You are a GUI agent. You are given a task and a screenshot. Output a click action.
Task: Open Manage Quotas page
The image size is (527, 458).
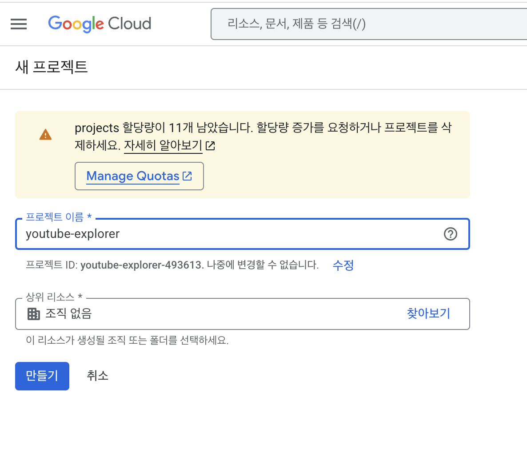pyautogui.click(x=132, y=176)
